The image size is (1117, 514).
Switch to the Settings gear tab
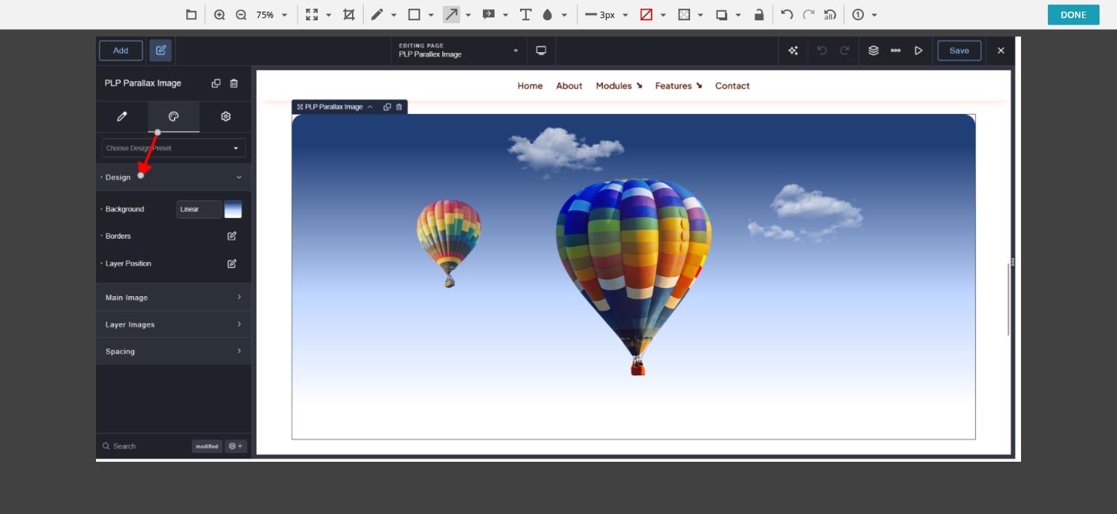225,117
